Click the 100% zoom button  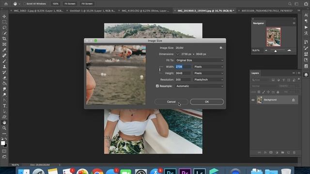(56, 4)
